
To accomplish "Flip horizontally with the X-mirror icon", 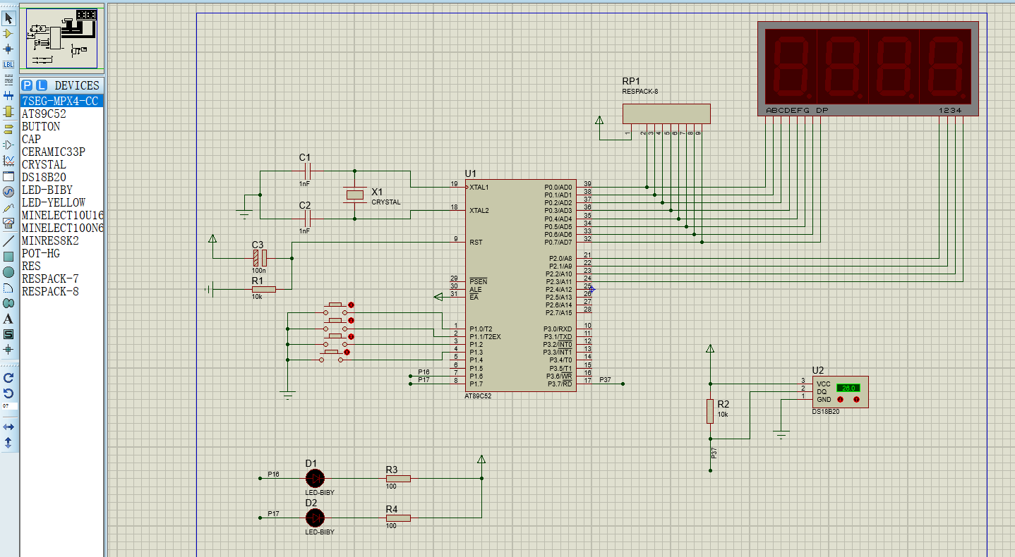I will (x=8, y=427).
